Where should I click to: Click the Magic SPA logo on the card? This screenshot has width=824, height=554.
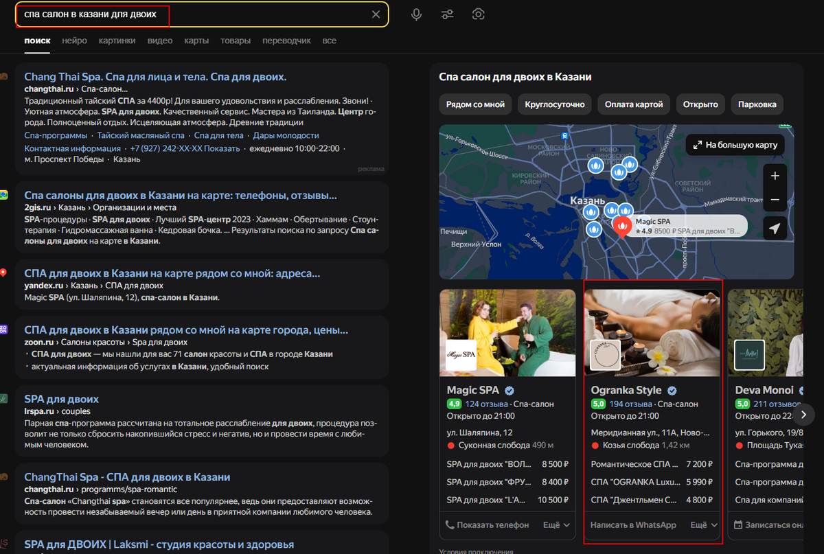[461, 355]
